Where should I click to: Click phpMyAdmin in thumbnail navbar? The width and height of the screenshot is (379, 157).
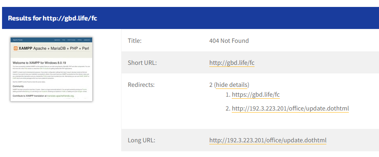tap(87, 40)
